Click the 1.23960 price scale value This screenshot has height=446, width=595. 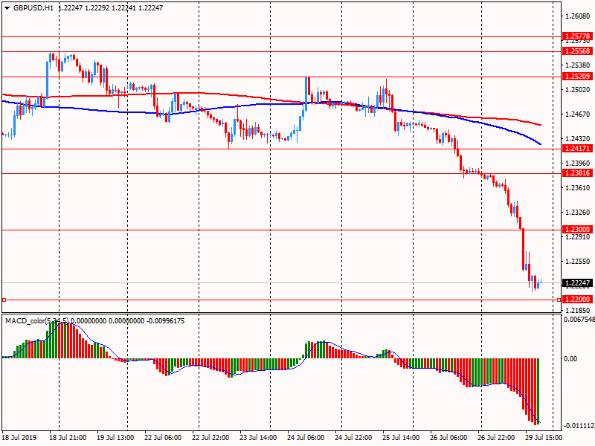pyautogui.click(x=578, y=164)
